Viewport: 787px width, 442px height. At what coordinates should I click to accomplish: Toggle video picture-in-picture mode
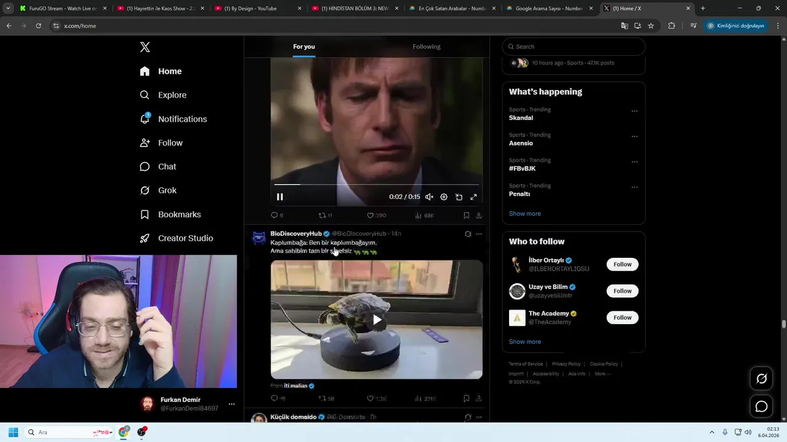click(x=459, y=197)
